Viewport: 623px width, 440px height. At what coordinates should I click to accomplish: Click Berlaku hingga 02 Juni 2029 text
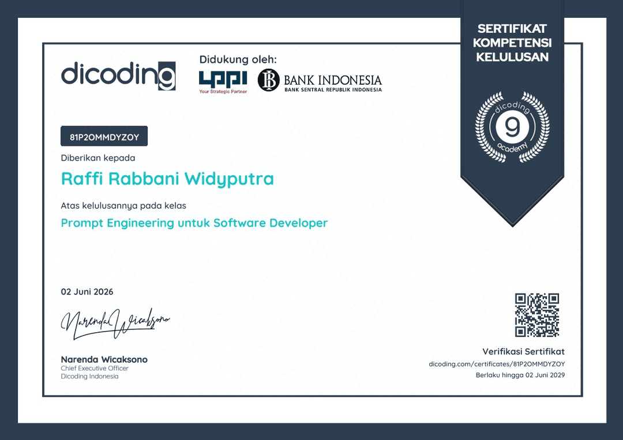click(520, 375)
